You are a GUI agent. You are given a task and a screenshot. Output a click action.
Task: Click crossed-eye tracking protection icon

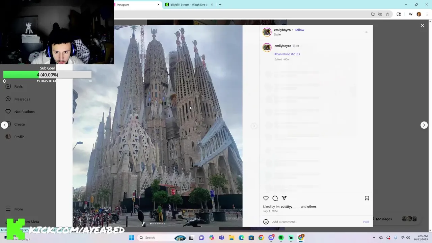[380, 14]
